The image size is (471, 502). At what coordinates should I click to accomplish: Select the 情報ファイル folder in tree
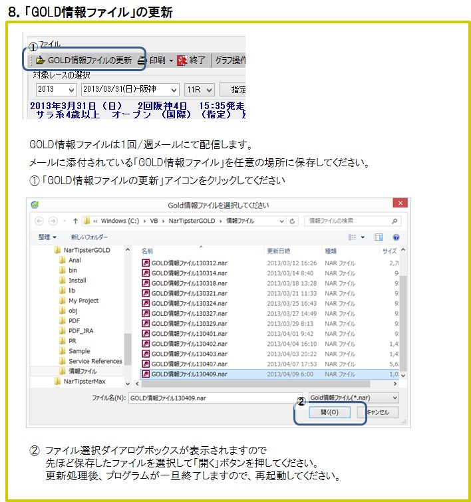pyautogui.click(x=82, y=371)
